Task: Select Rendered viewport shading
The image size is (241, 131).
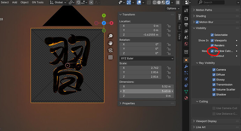Action: coord(168,2)
